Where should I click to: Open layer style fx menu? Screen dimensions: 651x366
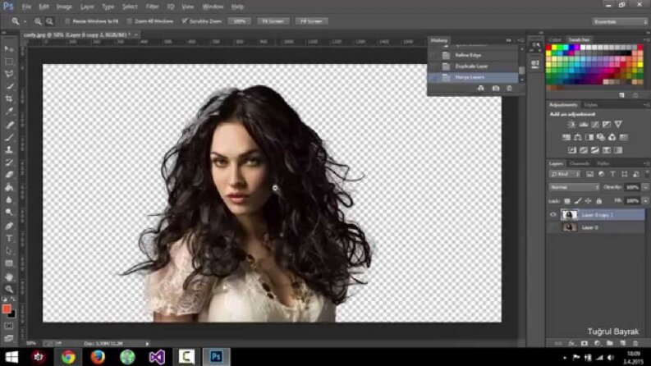click(x=571, y=343)
